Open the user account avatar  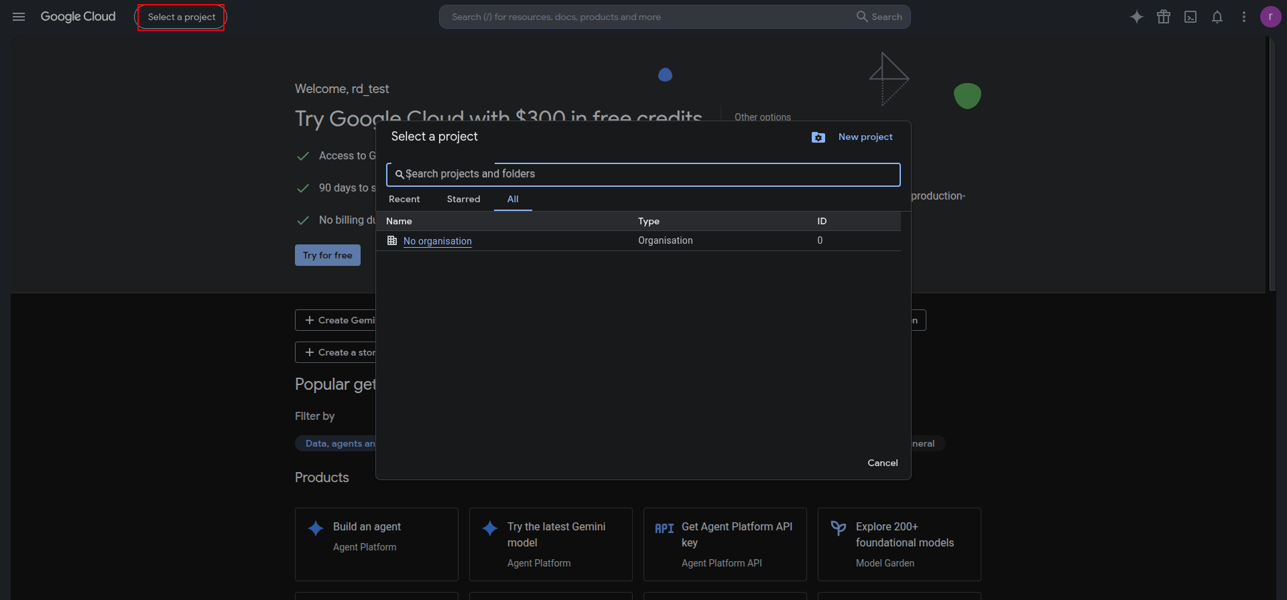(1270, 17)
